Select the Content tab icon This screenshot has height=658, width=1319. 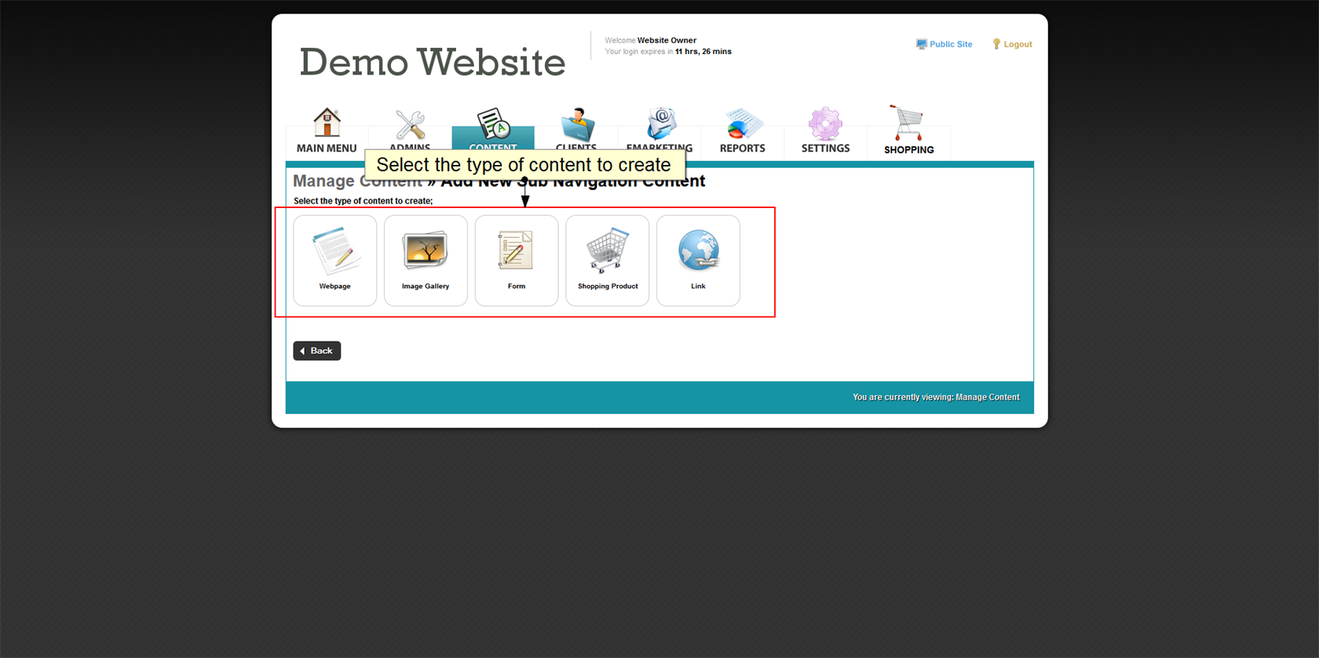coord(493,123)
